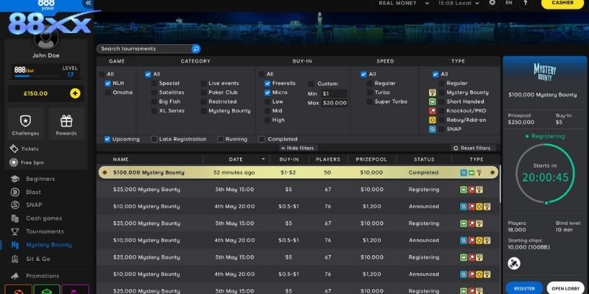The height and width of the screenshot is (294, 589).
Task: Enable the Satellites category checkbox
Action: click(154, 93)
